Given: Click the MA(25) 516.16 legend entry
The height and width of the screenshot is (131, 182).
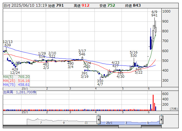Looking at the screenshot, I should point(16,81).
